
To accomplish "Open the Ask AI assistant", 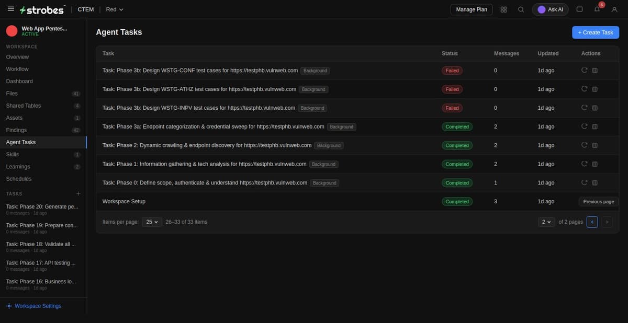I will tap(550, 9).
